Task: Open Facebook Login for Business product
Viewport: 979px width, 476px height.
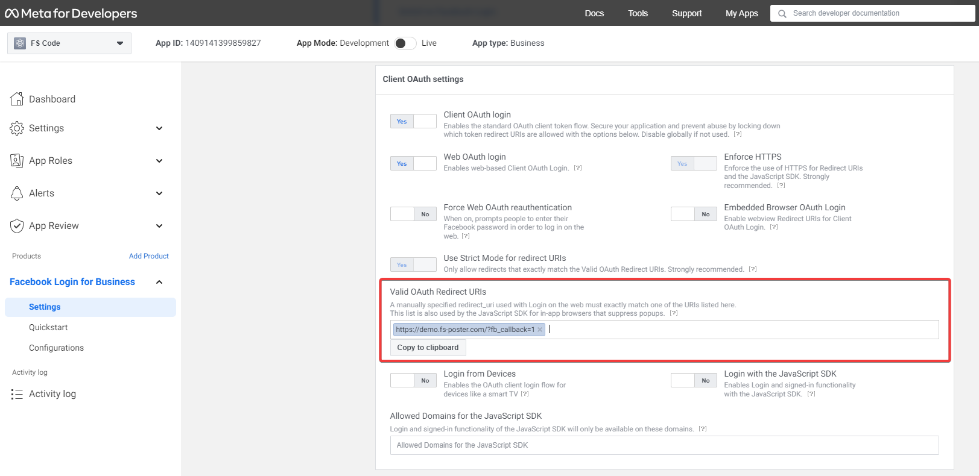Action: pyautogui.click(x=72, y=282)
